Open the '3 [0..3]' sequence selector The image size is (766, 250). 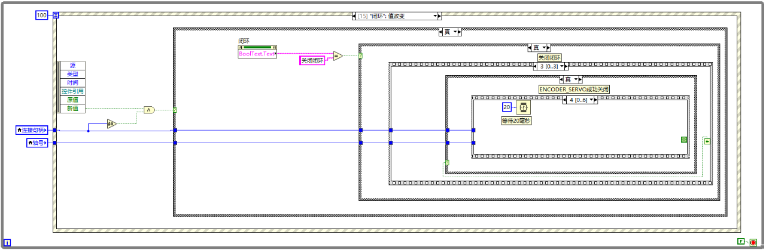pos(550,66)
